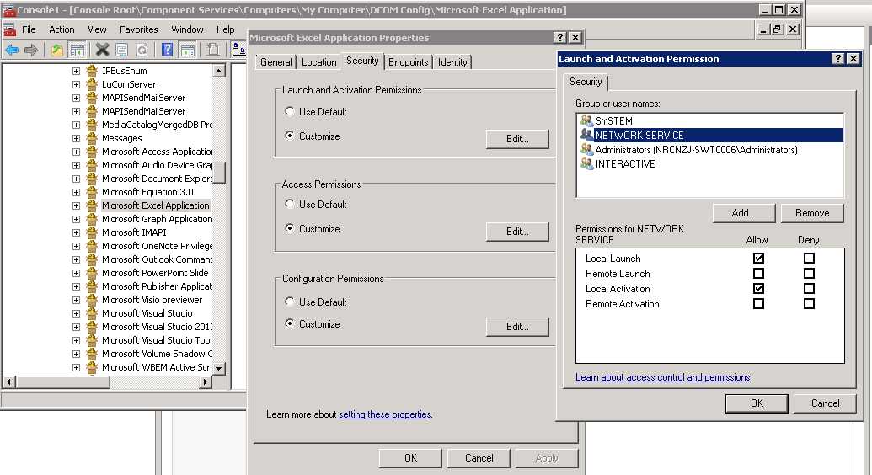Check Deny for Remote Launch
872x475 pixels.
pos(809,273)
